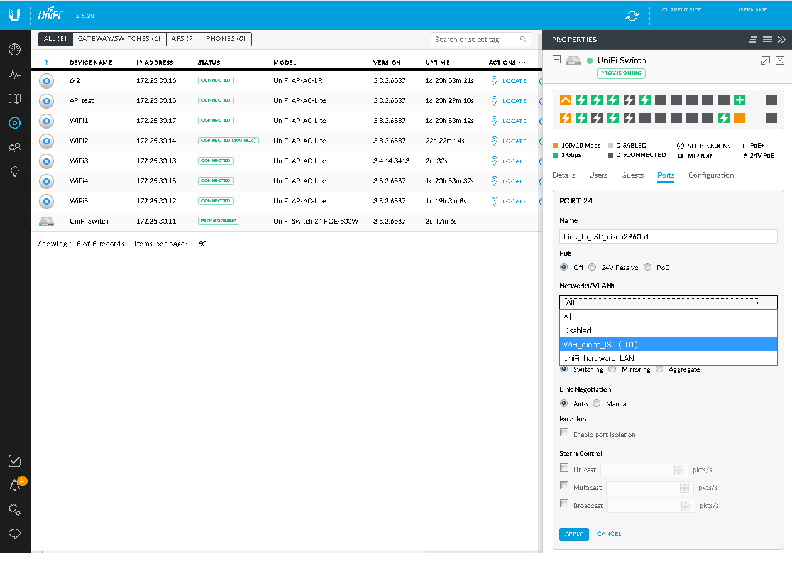Click the Ubiquiti U logo in top corner

click(15, 15)
